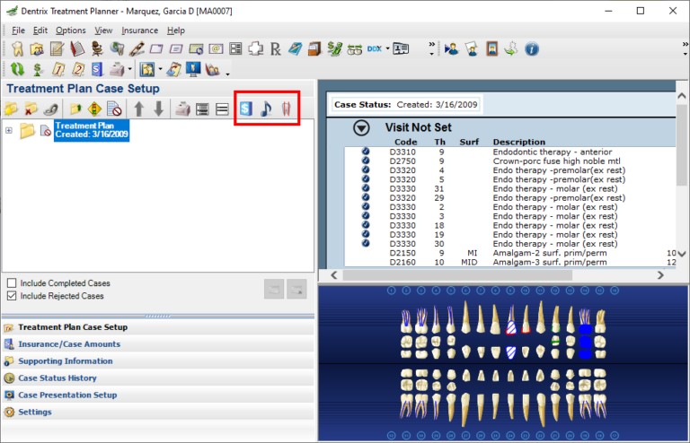Collapse the Visit Not Set section
This screenshot has width=690, height=443.
[361, 127]
